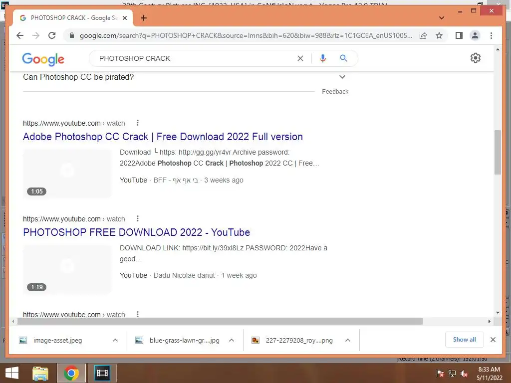Screen dimensions: 511x383
Task: Open the Chrome profile avatar
Action: pos(475,35)
